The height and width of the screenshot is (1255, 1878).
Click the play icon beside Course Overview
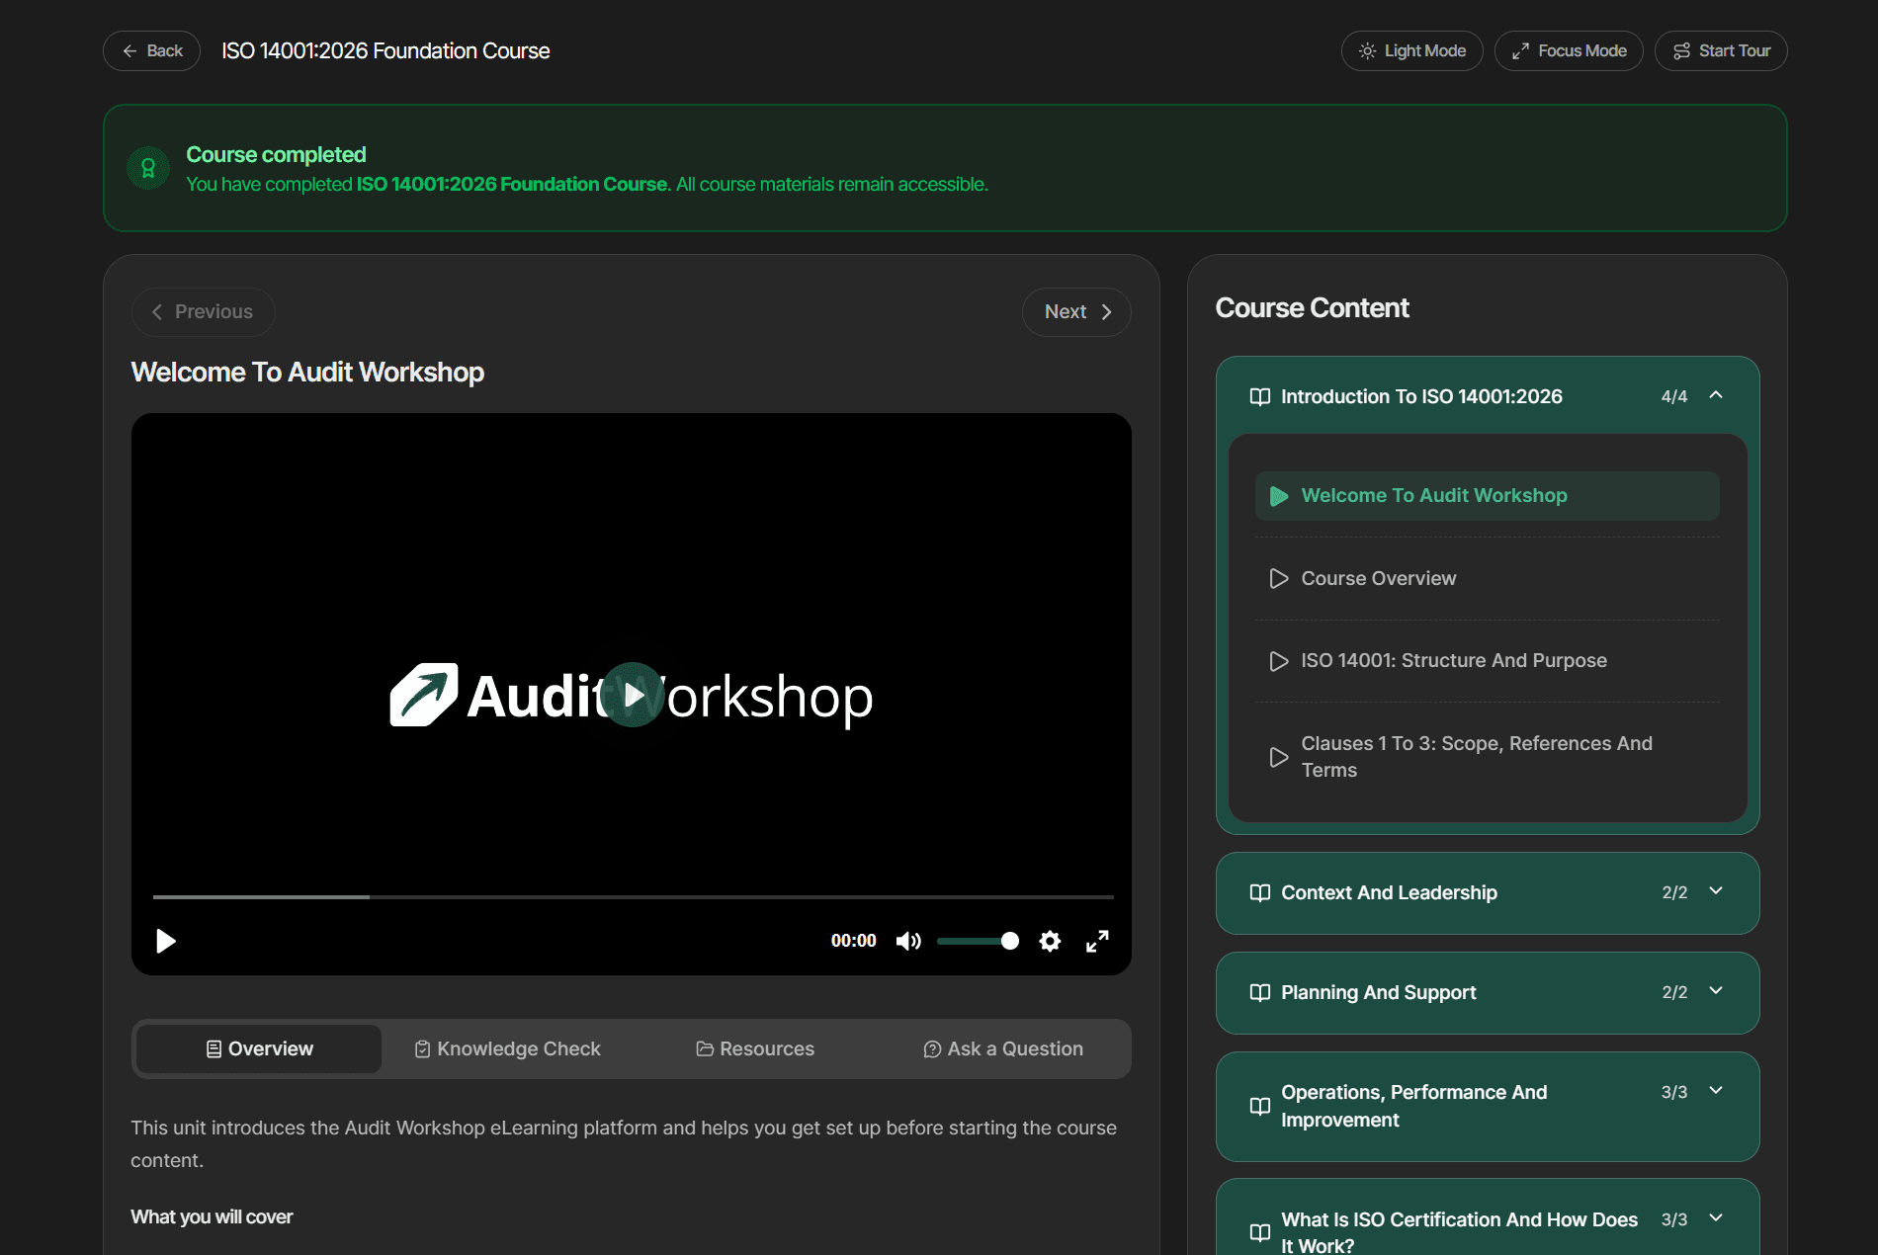pos(1279,578)
